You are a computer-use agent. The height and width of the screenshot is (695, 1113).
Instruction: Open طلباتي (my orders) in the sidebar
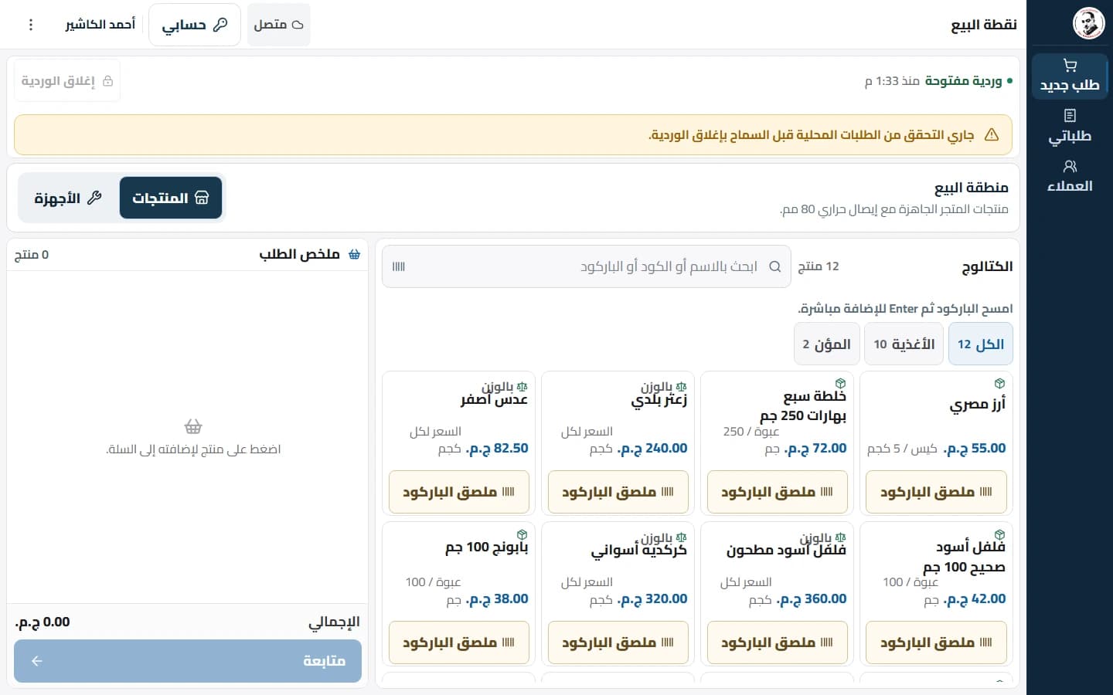(1070, 127)
